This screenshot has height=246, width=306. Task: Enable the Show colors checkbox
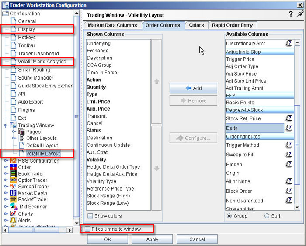pyautogui.click(x=90, y=216)
